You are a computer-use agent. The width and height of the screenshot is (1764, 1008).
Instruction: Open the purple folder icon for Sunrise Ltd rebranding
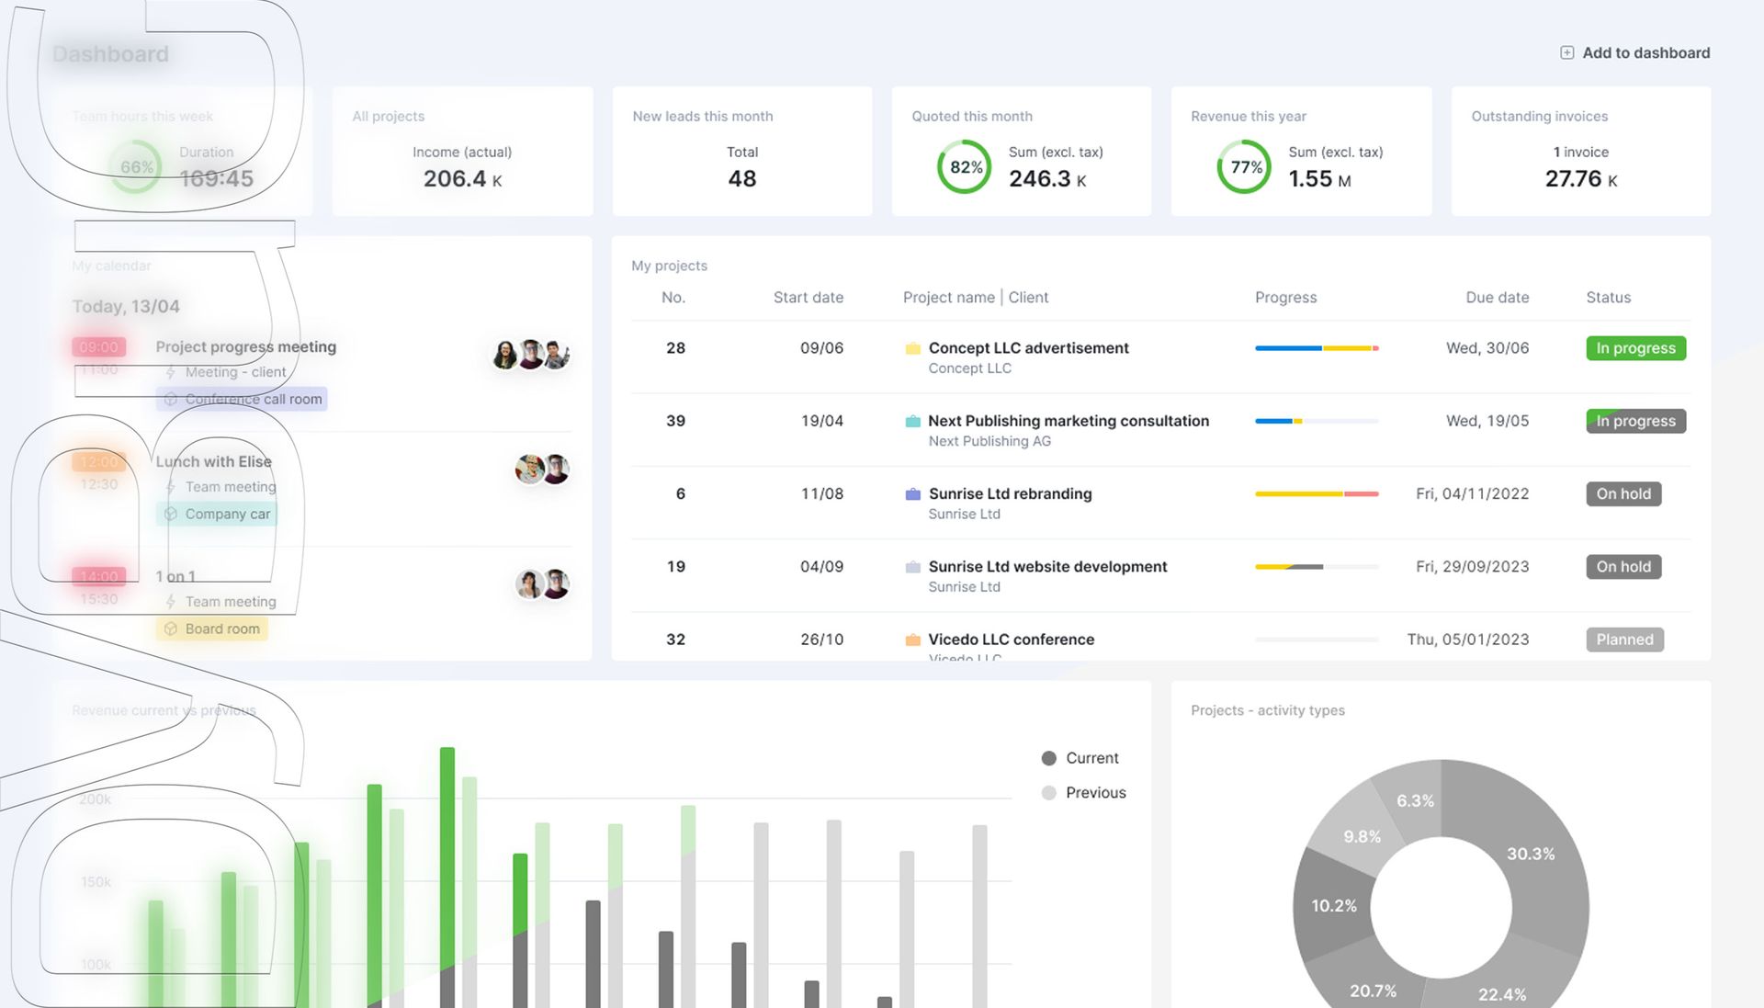coord(912,493)
